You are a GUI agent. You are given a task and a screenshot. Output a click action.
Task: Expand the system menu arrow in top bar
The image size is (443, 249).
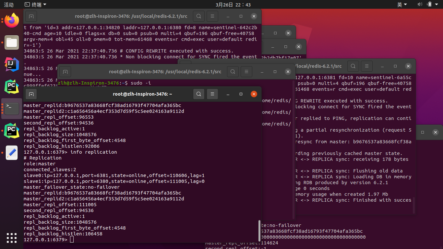point(438,5)
